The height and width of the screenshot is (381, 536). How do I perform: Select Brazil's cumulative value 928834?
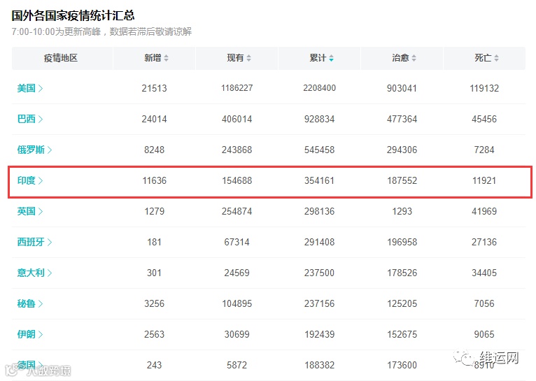(319, 119)
